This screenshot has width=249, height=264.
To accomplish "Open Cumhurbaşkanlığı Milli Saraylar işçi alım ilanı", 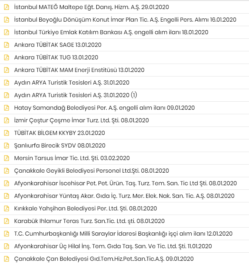I will coord(123,234).
